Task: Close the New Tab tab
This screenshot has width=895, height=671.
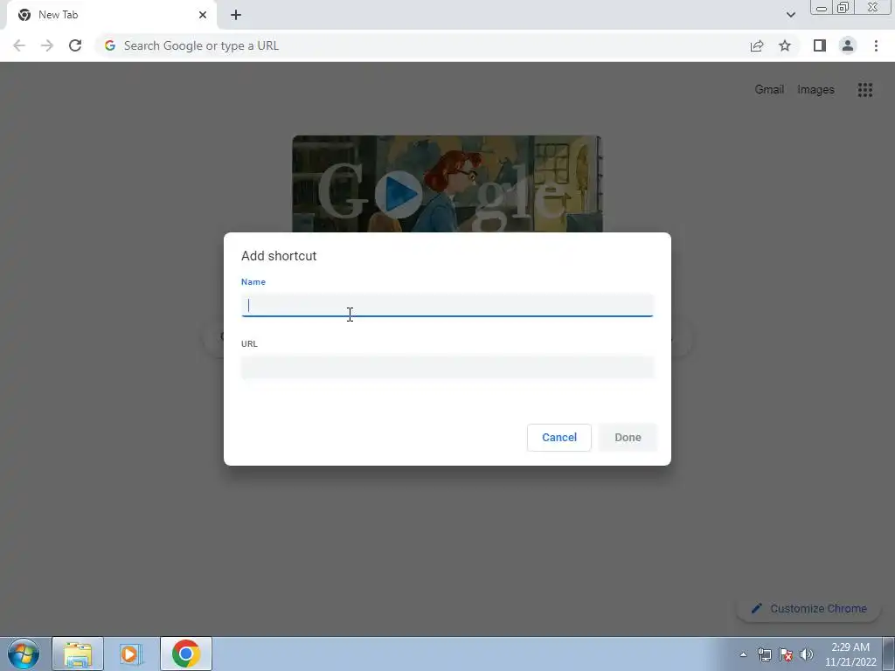Action: [203, 15]
